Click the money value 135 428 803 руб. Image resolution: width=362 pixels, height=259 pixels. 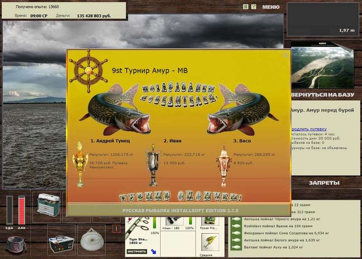click(94, 16)
